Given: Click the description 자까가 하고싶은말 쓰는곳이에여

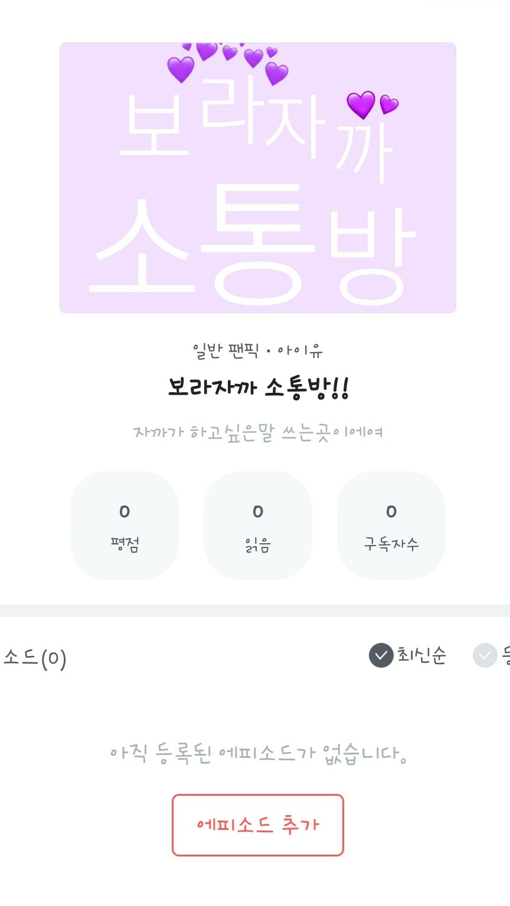Looking at the screenshot, I should [x=258, y=432].
